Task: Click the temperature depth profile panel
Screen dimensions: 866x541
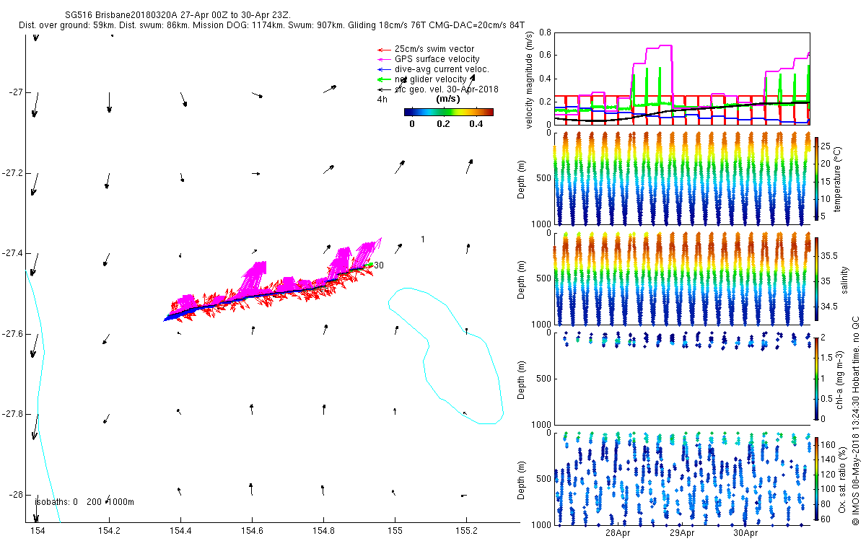Action: 681,177
